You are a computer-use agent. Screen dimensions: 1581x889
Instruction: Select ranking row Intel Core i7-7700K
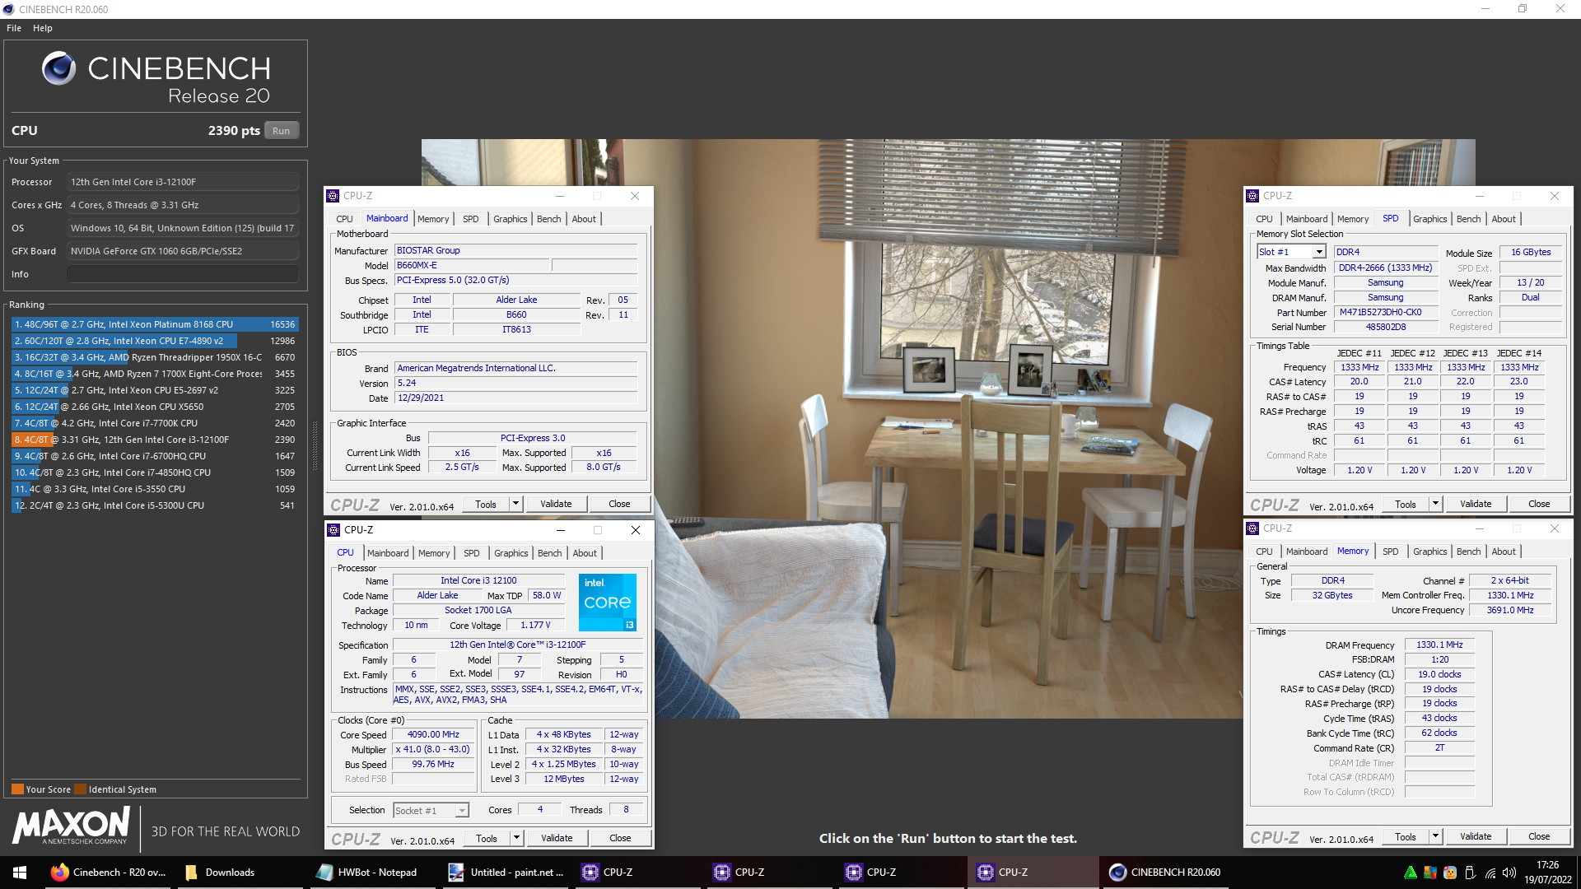click(x=155, y=423)
